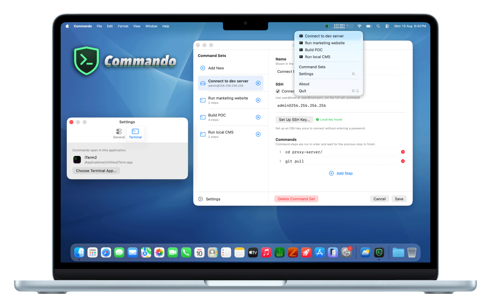Launch Run local CMS using its sidebar play icon

click(x=258, y=134)
